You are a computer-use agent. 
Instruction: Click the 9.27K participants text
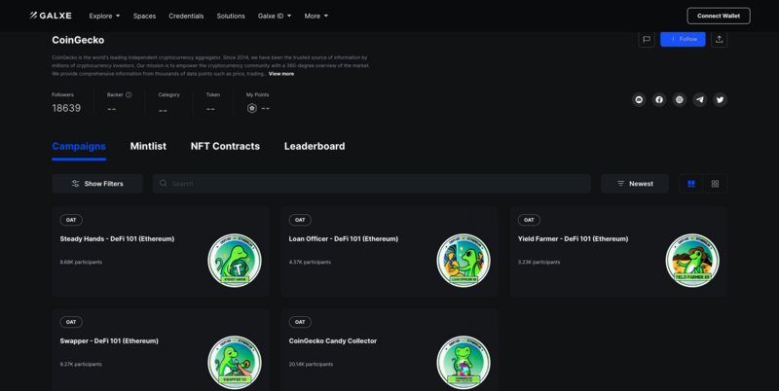coord(81,364)
